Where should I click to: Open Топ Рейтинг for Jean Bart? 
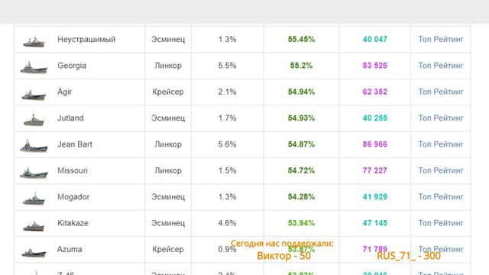tap(441, 144)
